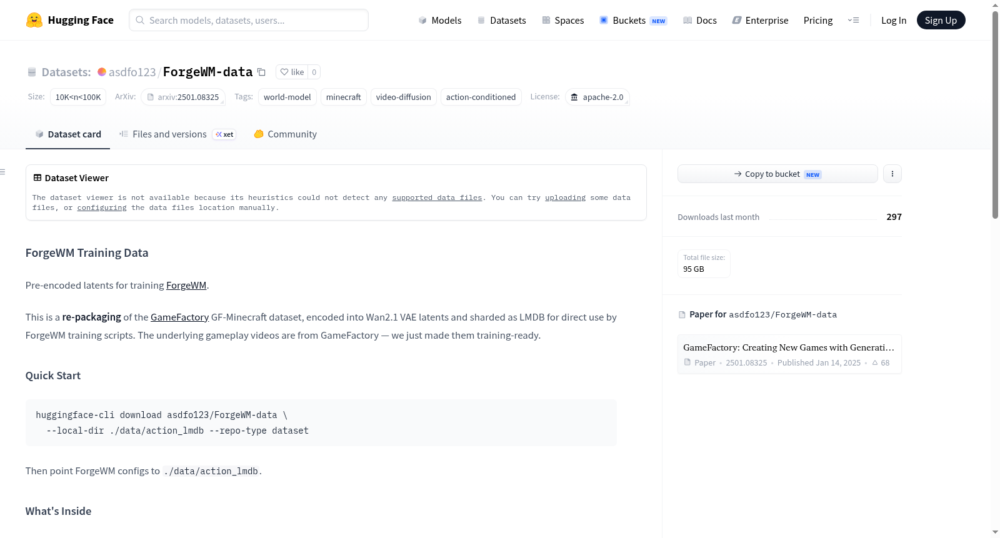Open the asdfo123 user profile
Viewport: 1000px width, 538px height.
pos(132,72)
